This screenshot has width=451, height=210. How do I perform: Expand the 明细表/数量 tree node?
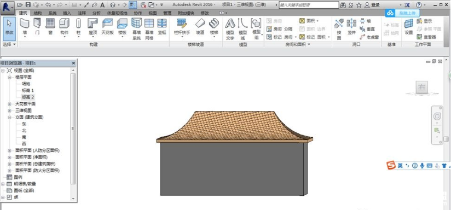tap(3, 184)
